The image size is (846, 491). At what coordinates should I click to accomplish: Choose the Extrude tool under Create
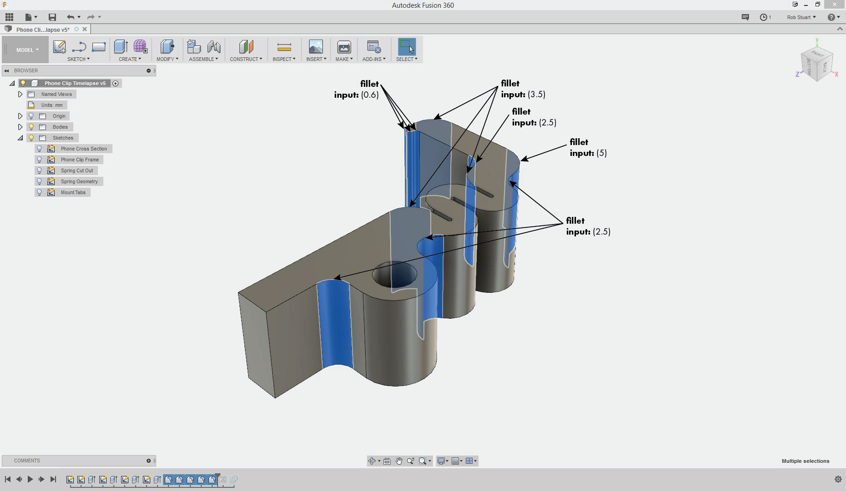click(x=121, y=47)
